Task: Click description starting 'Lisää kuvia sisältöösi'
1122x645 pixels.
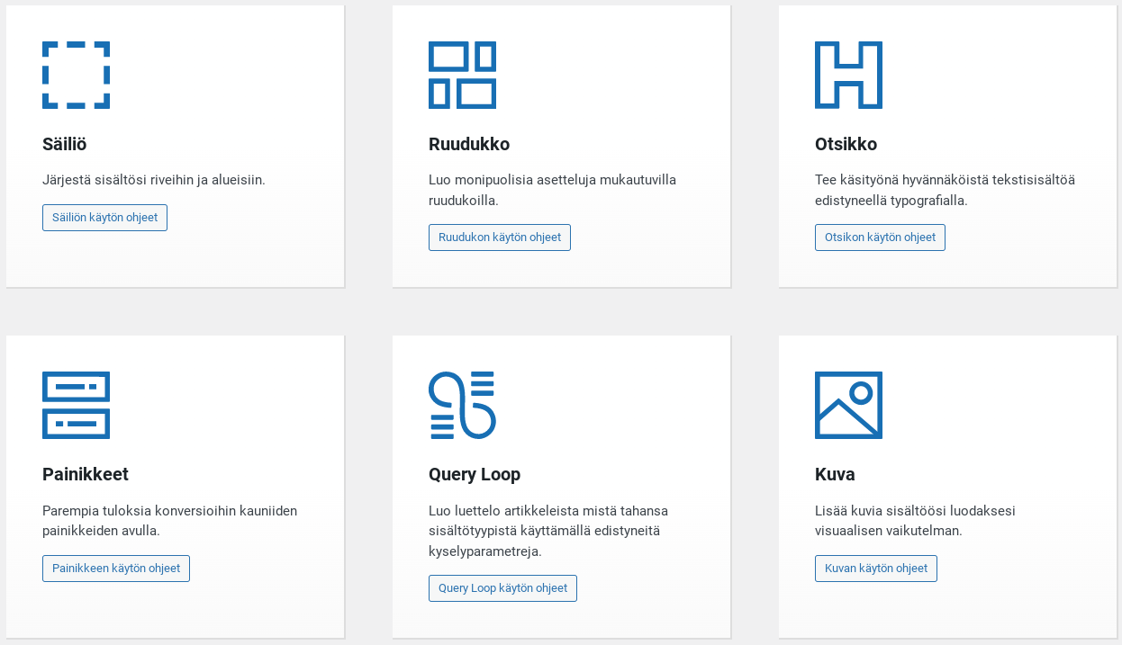Action: pos(915,521)
